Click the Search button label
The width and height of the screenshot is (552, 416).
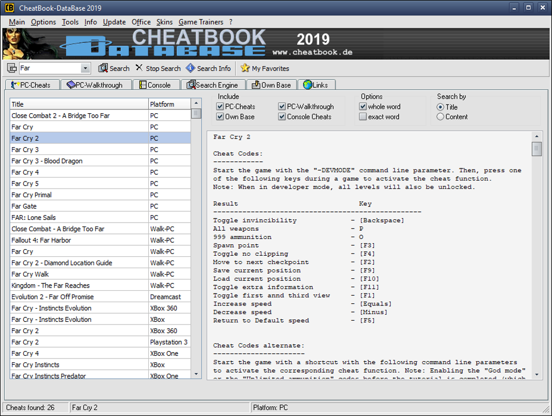(x=120, y=68)
